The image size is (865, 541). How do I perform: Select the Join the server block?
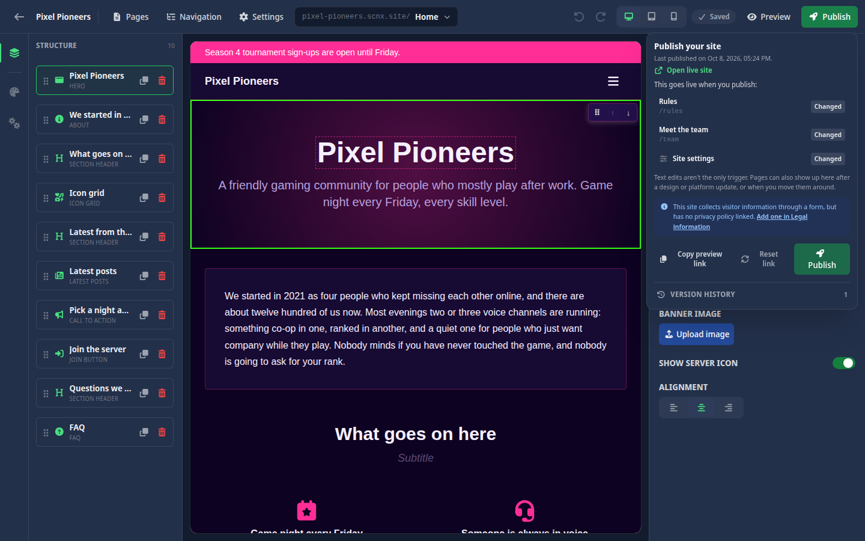click(105, 354)
